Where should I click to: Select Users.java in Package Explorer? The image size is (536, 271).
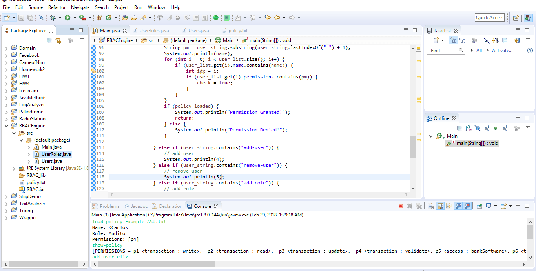pyautogui.click(x=51, y=161)
